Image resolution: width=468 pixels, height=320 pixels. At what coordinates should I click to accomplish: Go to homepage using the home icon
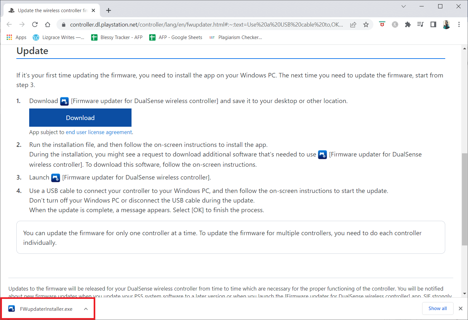coord(47,24)
